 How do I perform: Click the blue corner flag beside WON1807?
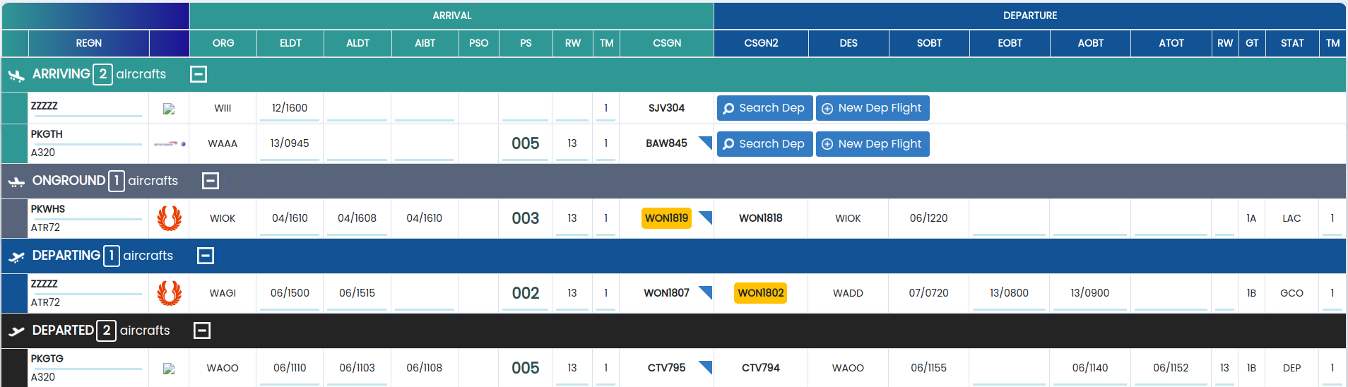click(704, 292)
